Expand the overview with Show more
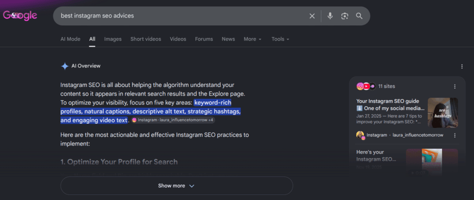474x200 pixels. (x=176, y=186)
